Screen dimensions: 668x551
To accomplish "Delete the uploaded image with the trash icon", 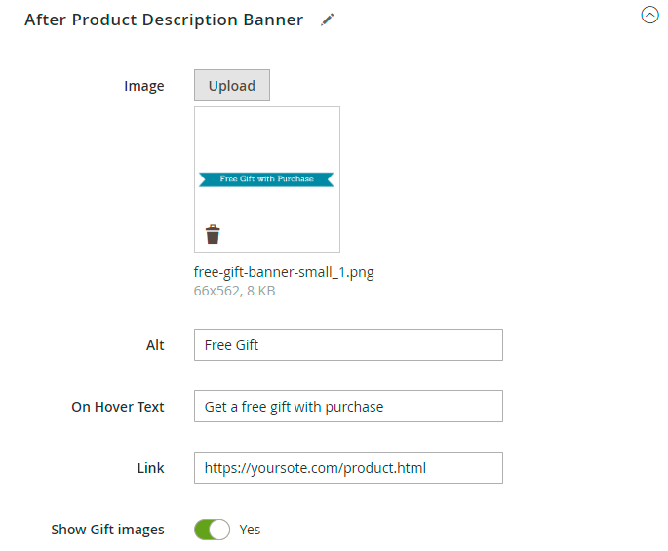I will click(213, 234).
